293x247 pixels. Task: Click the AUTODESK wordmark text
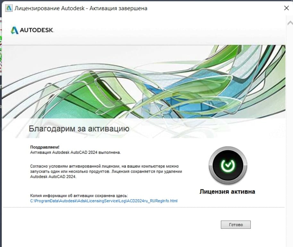tap(37, 30)
